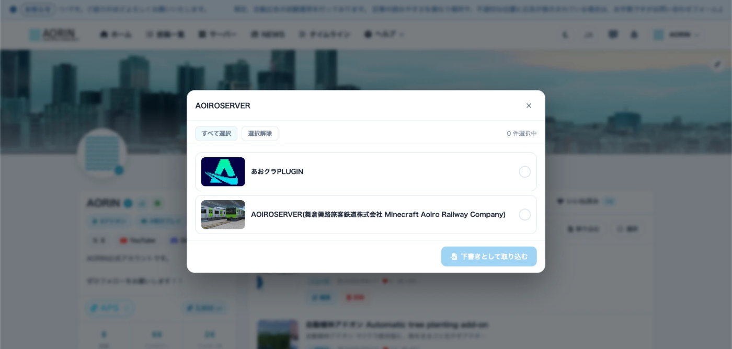Click AOIROSERVER Minecraft Aoiro Railway Company title
This screenshot has width=732, height=349.
pyautogui.click(x=378, y=214)
